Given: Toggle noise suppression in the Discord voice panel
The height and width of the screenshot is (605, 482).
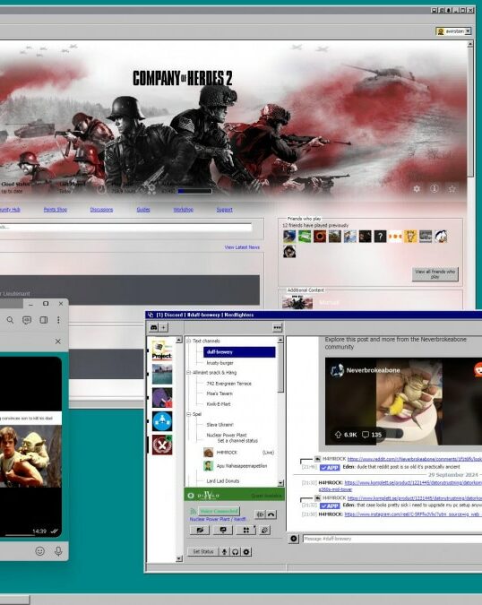Looking at the screenshot, I should coord(261,514).
